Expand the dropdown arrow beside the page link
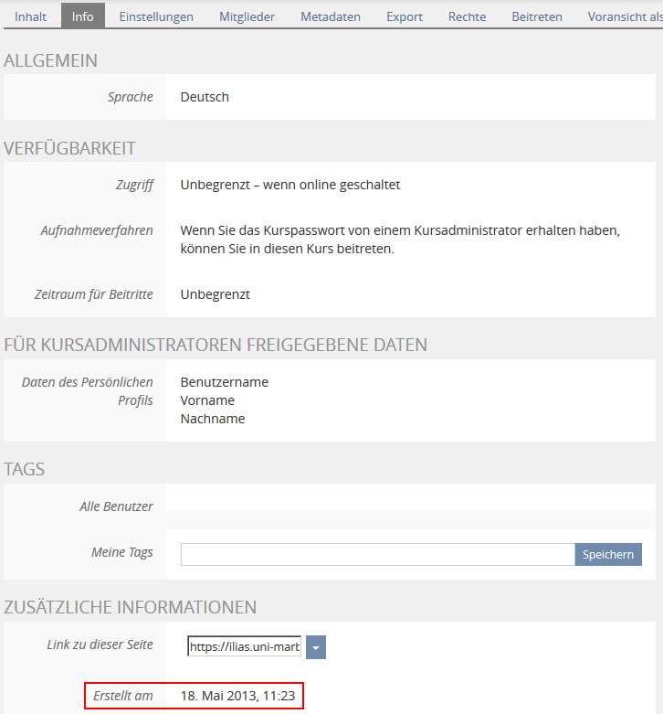 (x=316, y=647)
